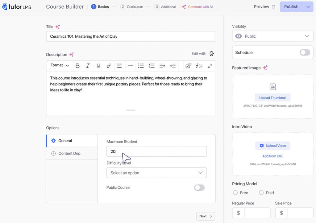This screenshot has width=316, height=223.
Task: Select the Free pricing option
Action: coord(235,192)
